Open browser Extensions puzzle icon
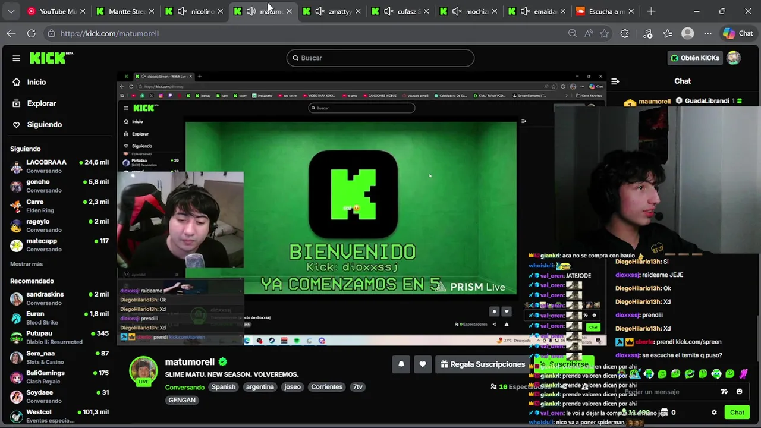The width and height of the screenshot is (761, 428). [x=625, y=33]
